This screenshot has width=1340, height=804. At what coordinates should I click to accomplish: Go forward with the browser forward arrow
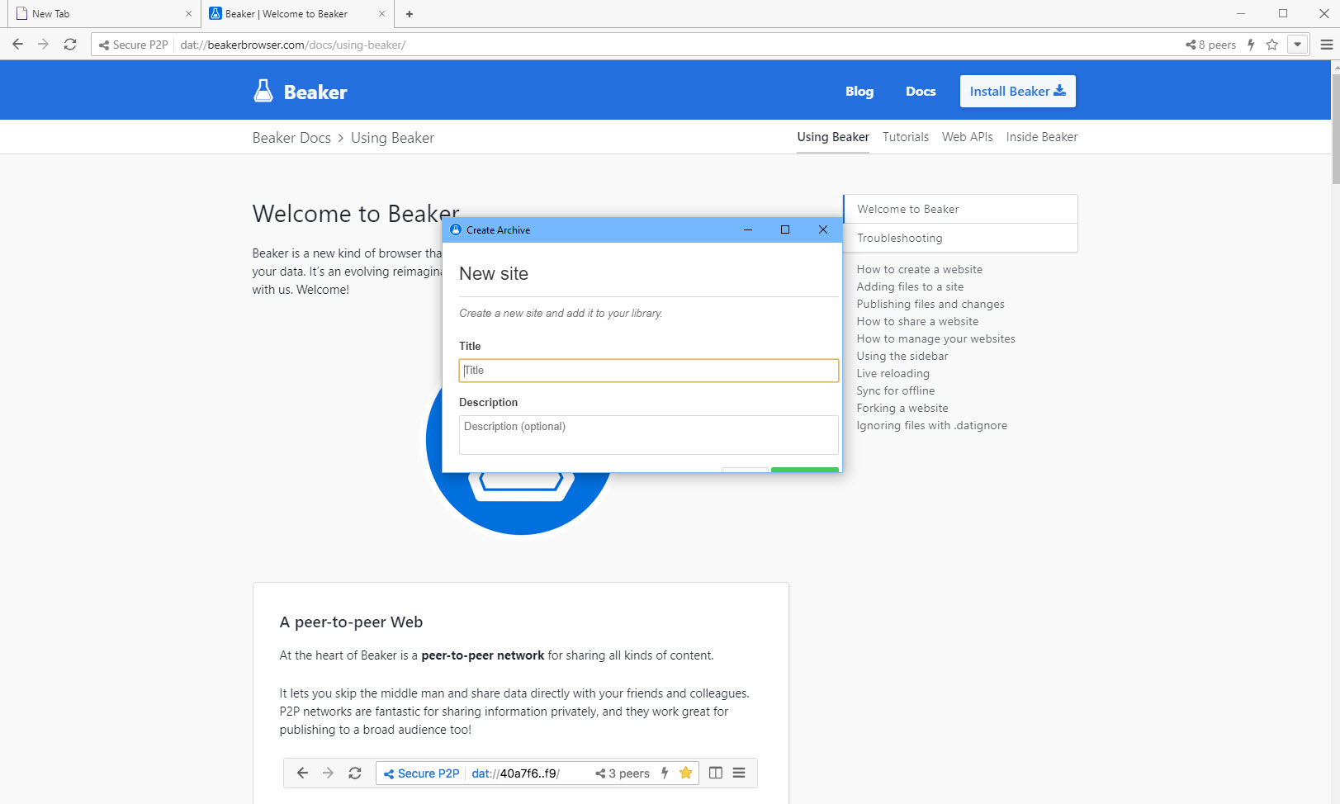point(43,45)
